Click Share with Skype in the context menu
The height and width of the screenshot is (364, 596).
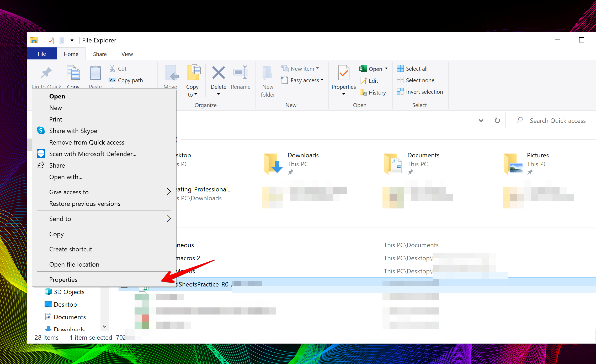coord(73,131)
